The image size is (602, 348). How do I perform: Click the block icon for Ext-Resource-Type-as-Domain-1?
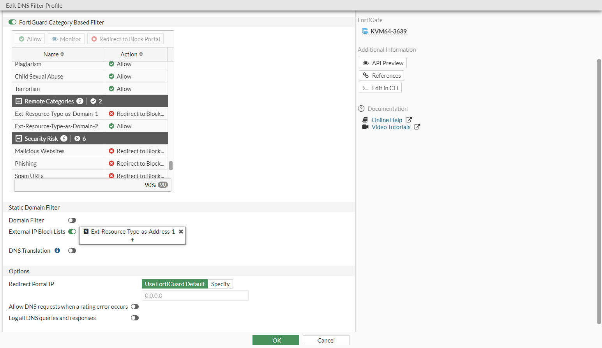[111, 114]
